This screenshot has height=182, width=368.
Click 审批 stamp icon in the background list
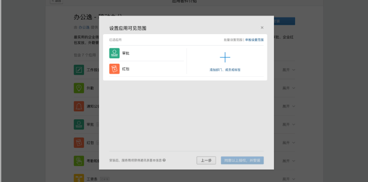pos(79,124)
